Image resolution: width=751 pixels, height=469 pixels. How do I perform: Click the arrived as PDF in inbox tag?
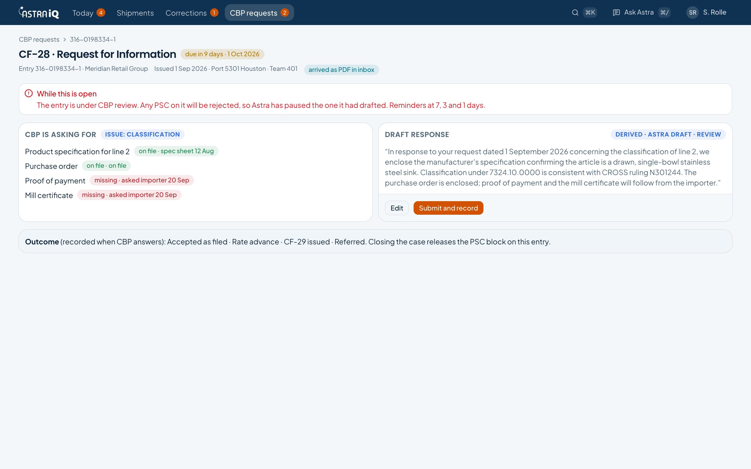tap(341, 70)
